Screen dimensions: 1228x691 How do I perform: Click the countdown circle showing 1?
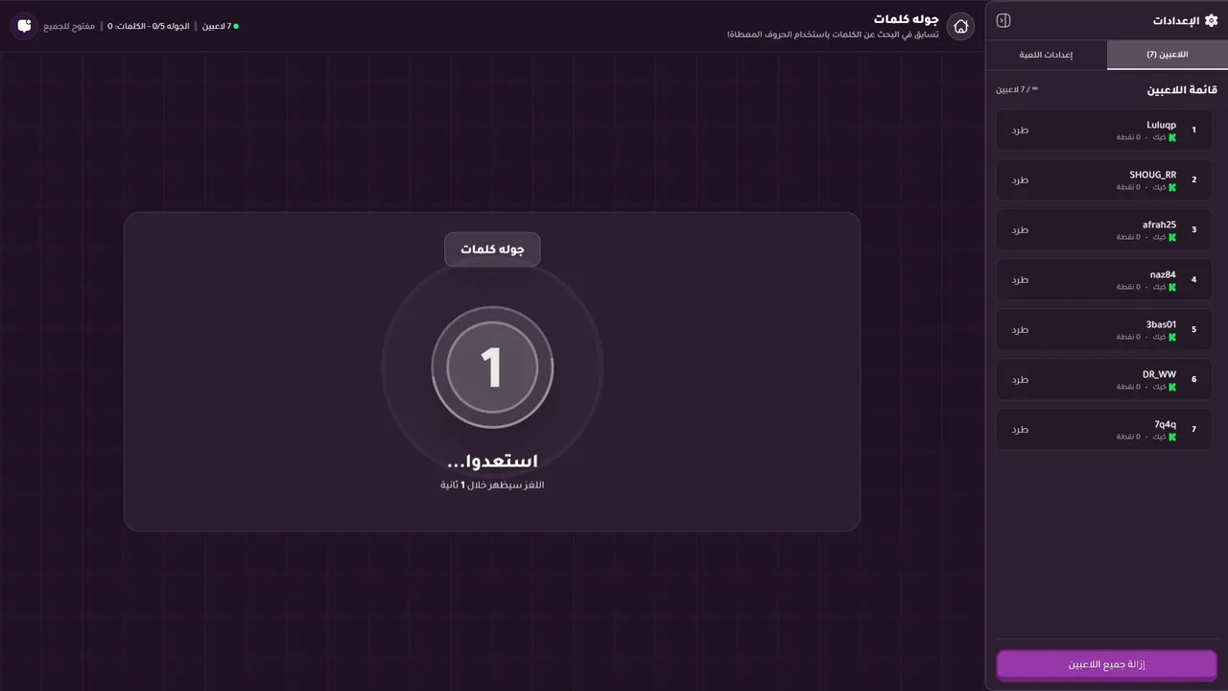[492, 367]
